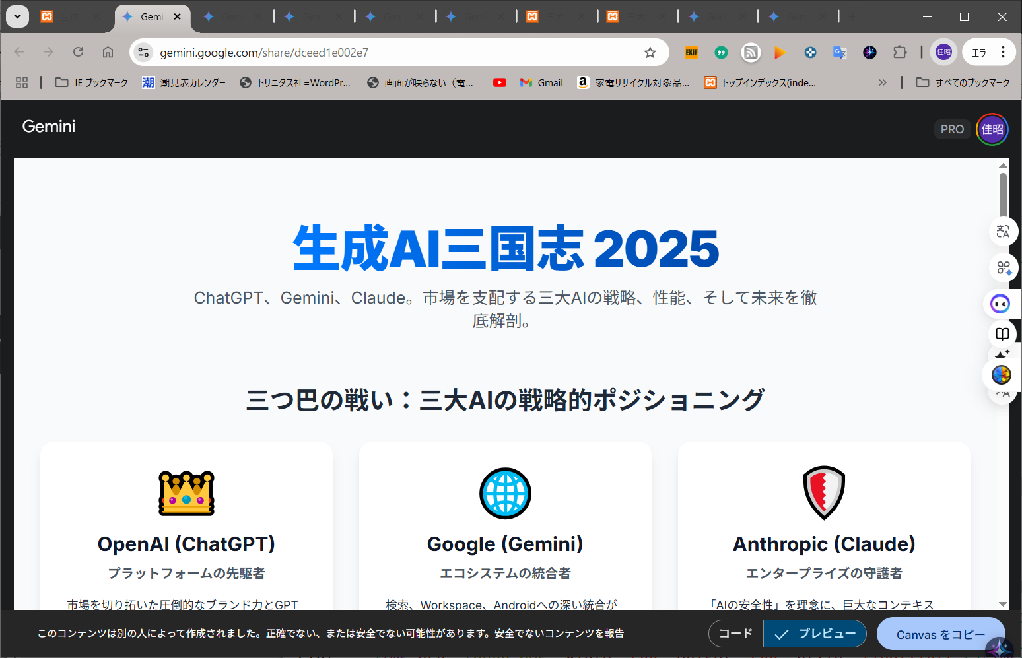1022x658 pixels.
Task: Close the active Gemini tab
Action: coord(177,17)
